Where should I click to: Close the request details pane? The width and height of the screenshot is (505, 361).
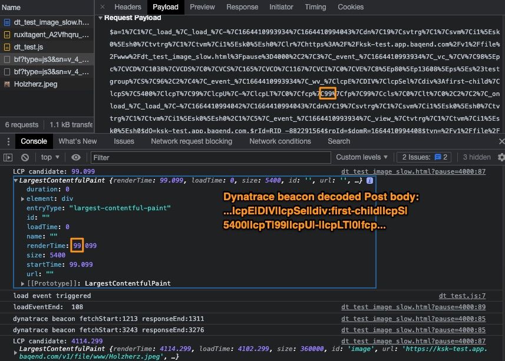tap(101, 7)
